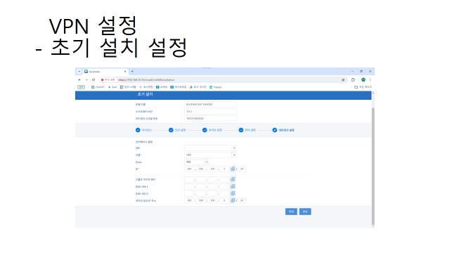Click the vertical page scrollbar
The image size is (450, 253).
[x=373, y=167]
